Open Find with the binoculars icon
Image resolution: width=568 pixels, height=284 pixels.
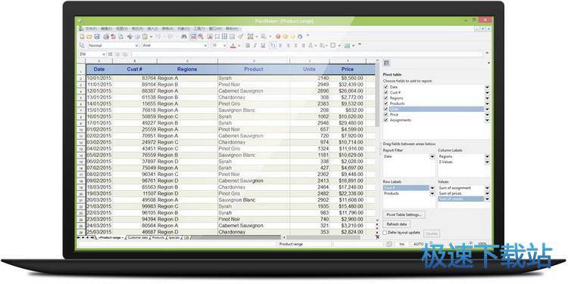tap(184, 36)
